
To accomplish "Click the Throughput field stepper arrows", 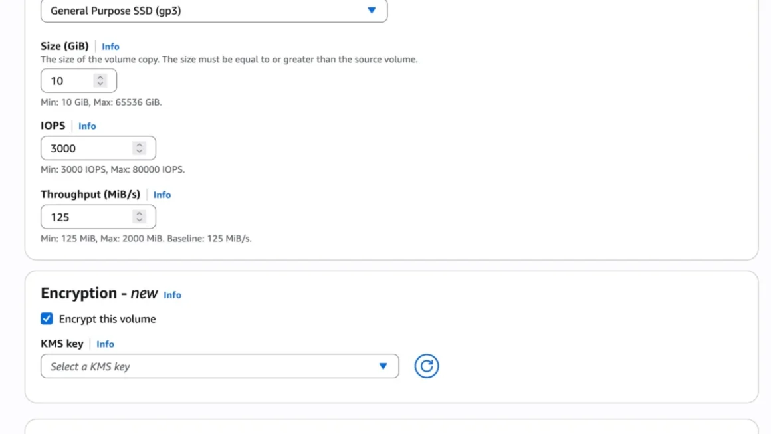I will coord(139,217).
